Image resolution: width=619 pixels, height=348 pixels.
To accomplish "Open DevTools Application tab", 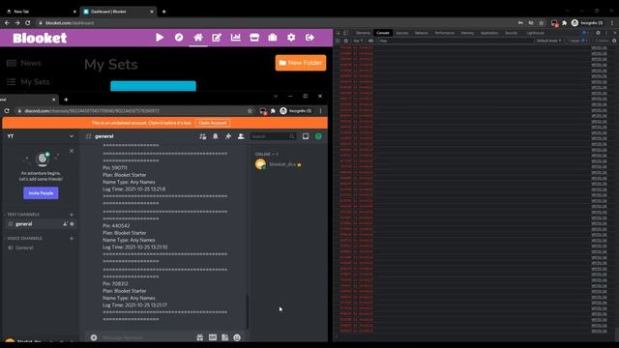I will [489, 33].
